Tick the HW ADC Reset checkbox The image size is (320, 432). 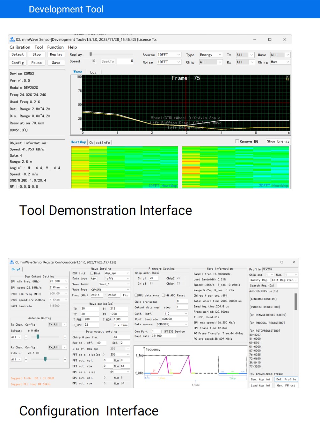[x=163, y=295]
